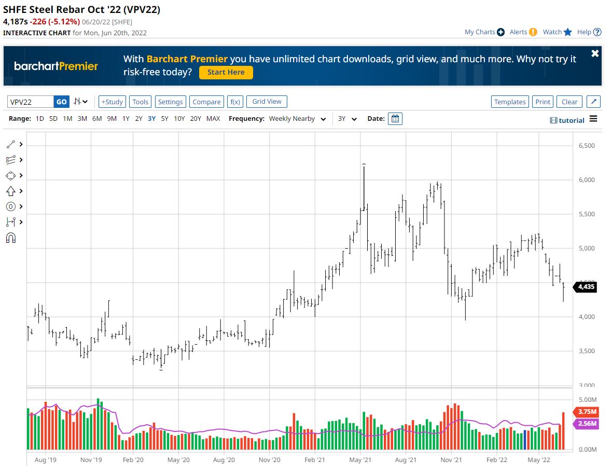Viewport: 612px width, 475px height.
Task: Set chart range to 1Y
Action: [x=126, y=119]
